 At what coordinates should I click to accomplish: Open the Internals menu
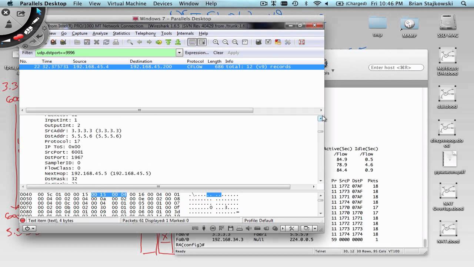coord(185,33)
